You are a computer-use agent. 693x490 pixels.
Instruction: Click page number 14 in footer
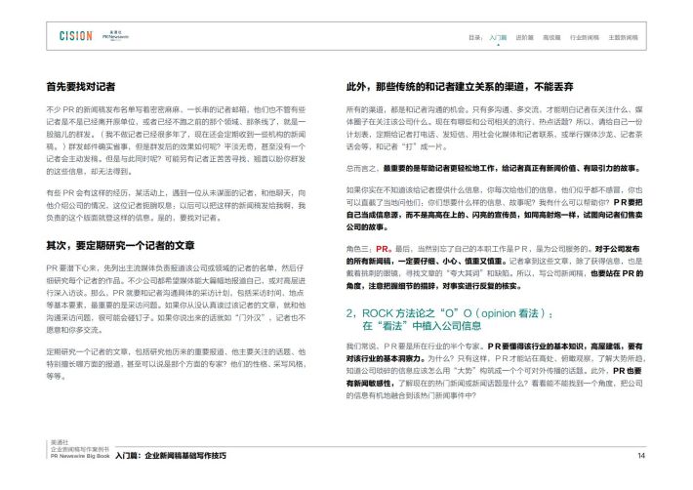tap(640, 456)
